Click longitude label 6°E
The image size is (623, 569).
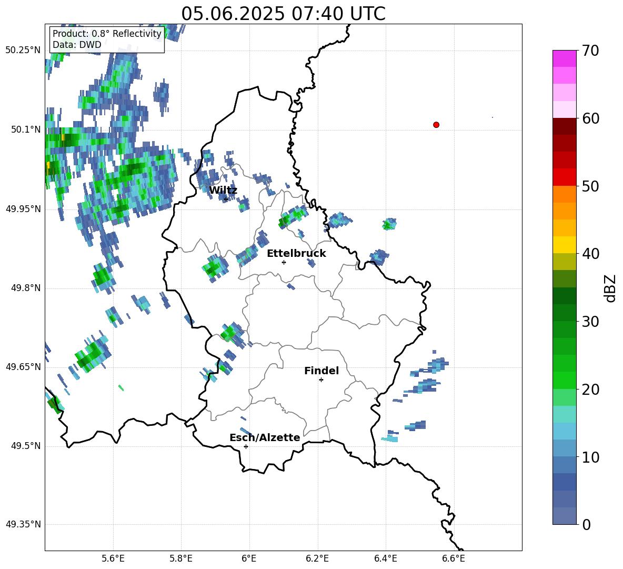(x=249, y=558)
